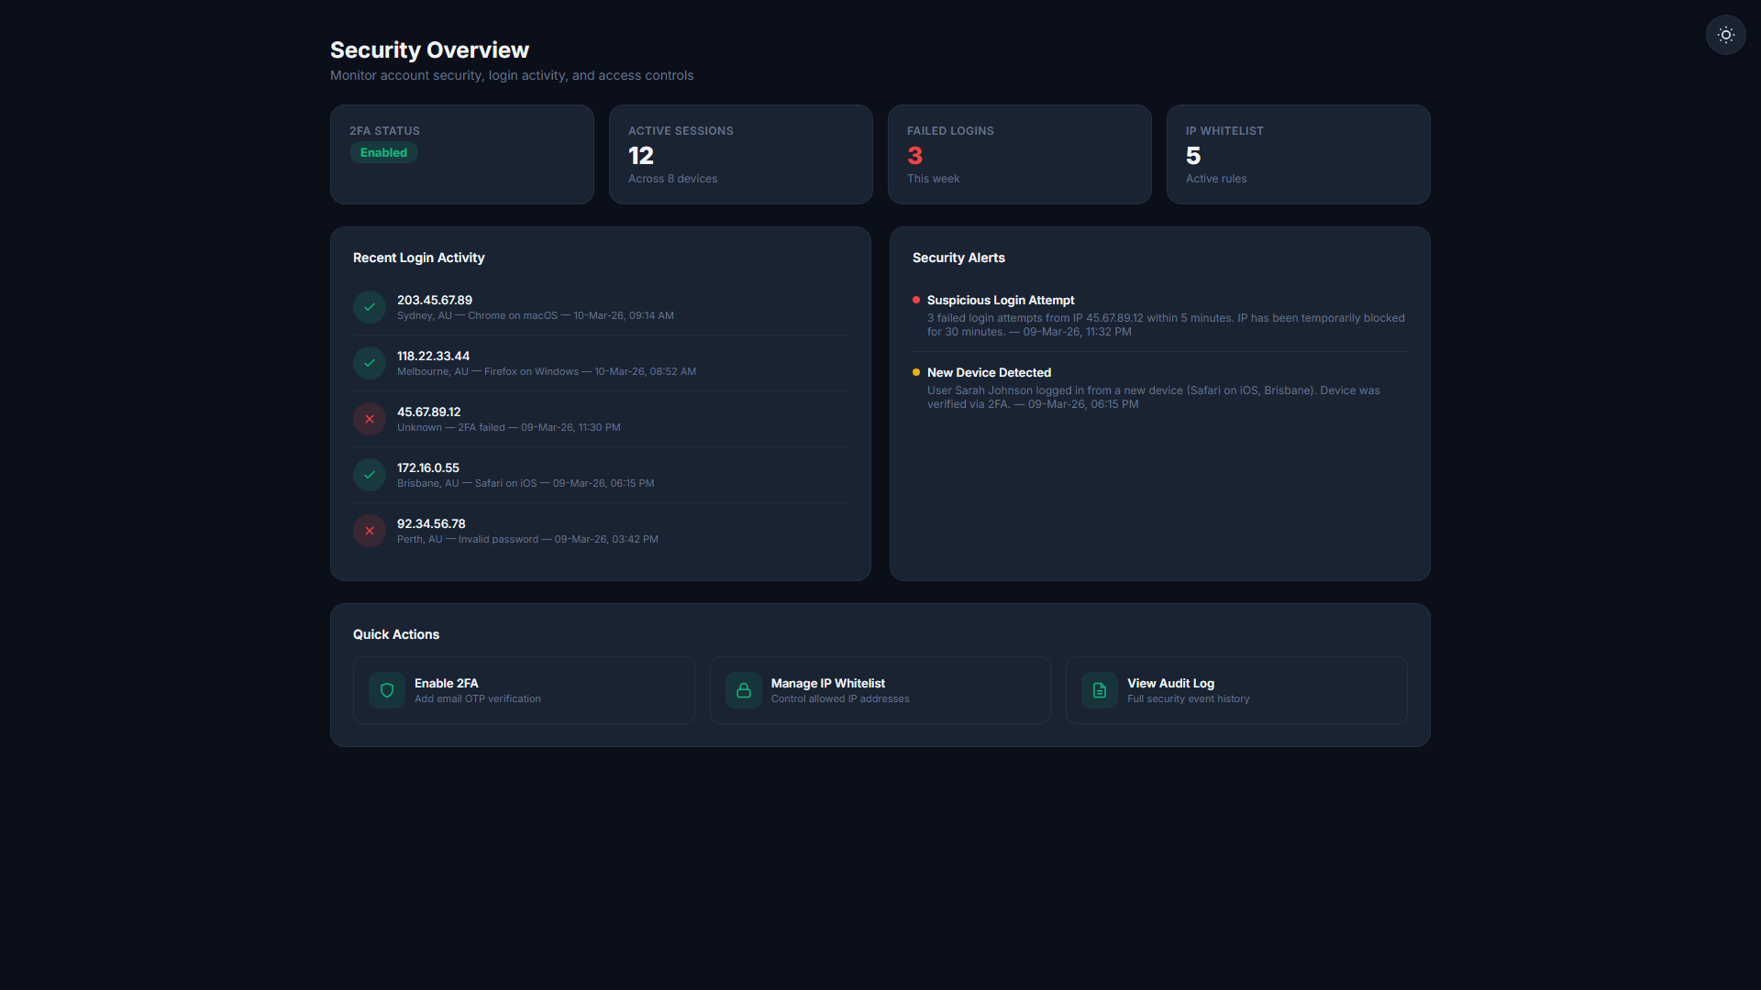Click the red X icon for 92.34.56.78
The image size is (1761, 990).
click(370, 531)
